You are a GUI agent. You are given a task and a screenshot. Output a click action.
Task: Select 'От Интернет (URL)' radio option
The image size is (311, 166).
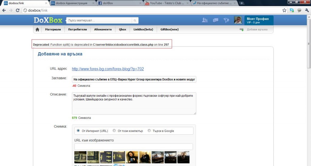point(78,131)
